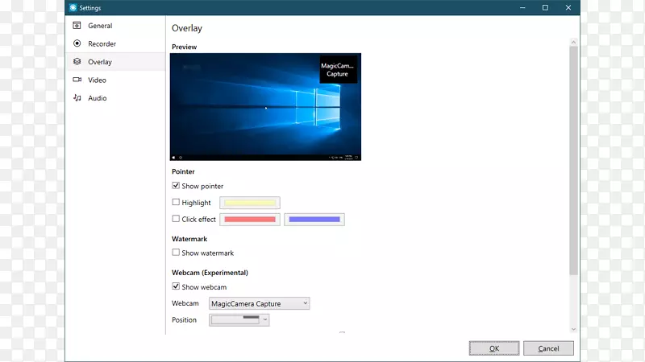
Task: Click the Settings app icon in title bar
Action: coord(73,7)
